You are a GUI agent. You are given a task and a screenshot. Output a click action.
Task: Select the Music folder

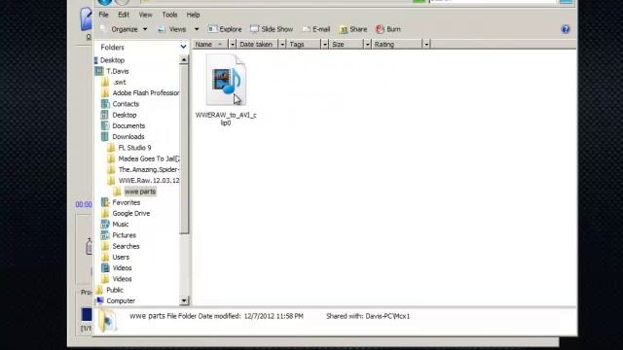[121, 225]
